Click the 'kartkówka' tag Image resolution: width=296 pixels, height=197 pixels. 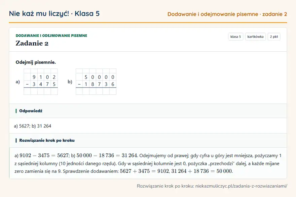255,37
